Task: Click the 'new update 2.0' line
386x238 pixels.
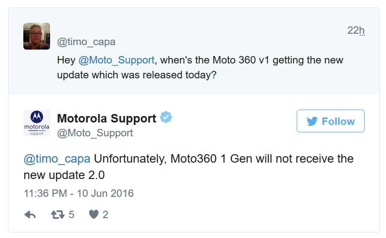Action: [x=64, y=175]
